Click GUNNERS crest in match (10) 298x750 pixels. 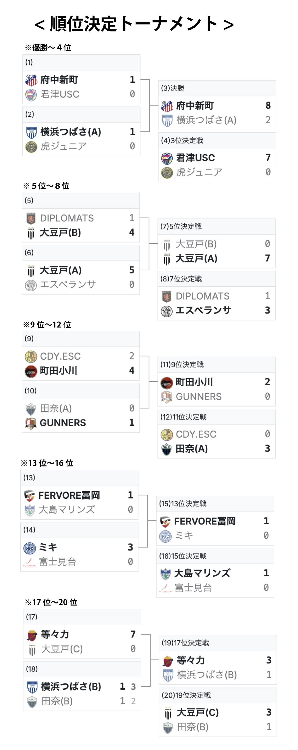coord(31,423)
